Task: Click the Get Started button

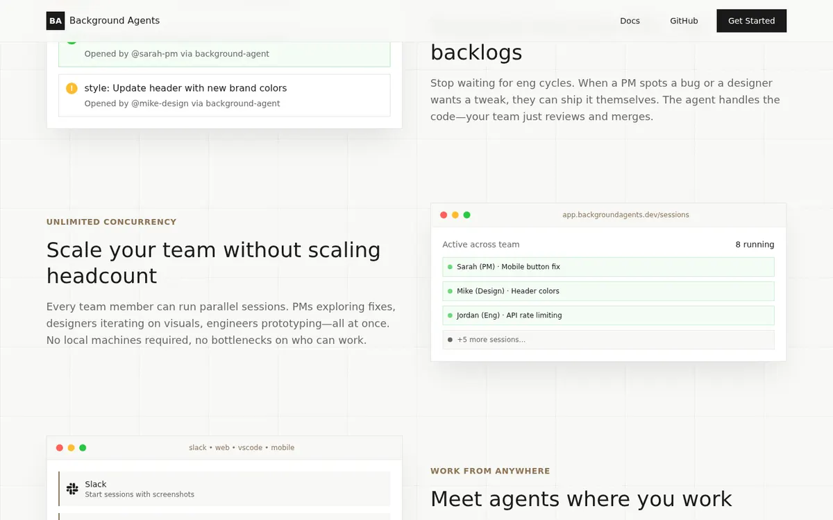Action: 751,21
